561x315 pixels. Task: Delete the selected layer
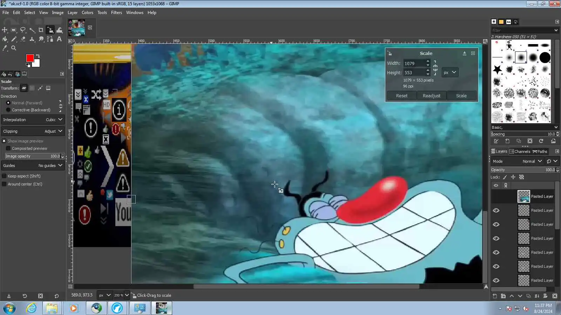point(555,296)
